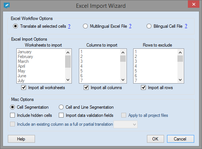Select March in worksheets list

tap(23, 61)
